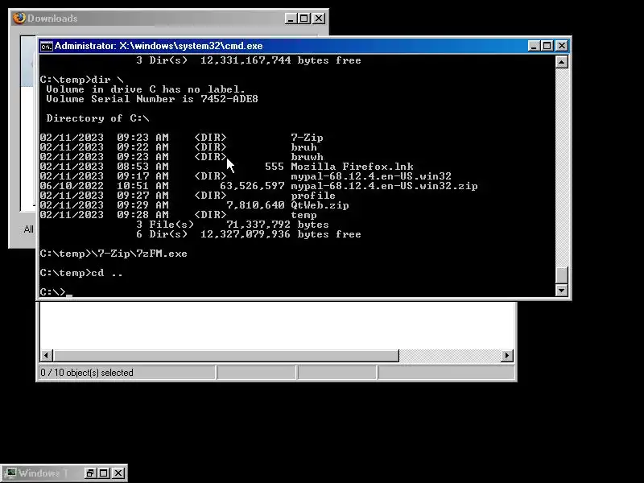This screenshot has height=483, width=644.
Task: Click the '7-Zip' directory entry in cmd
Action: [x=307, y=138]
